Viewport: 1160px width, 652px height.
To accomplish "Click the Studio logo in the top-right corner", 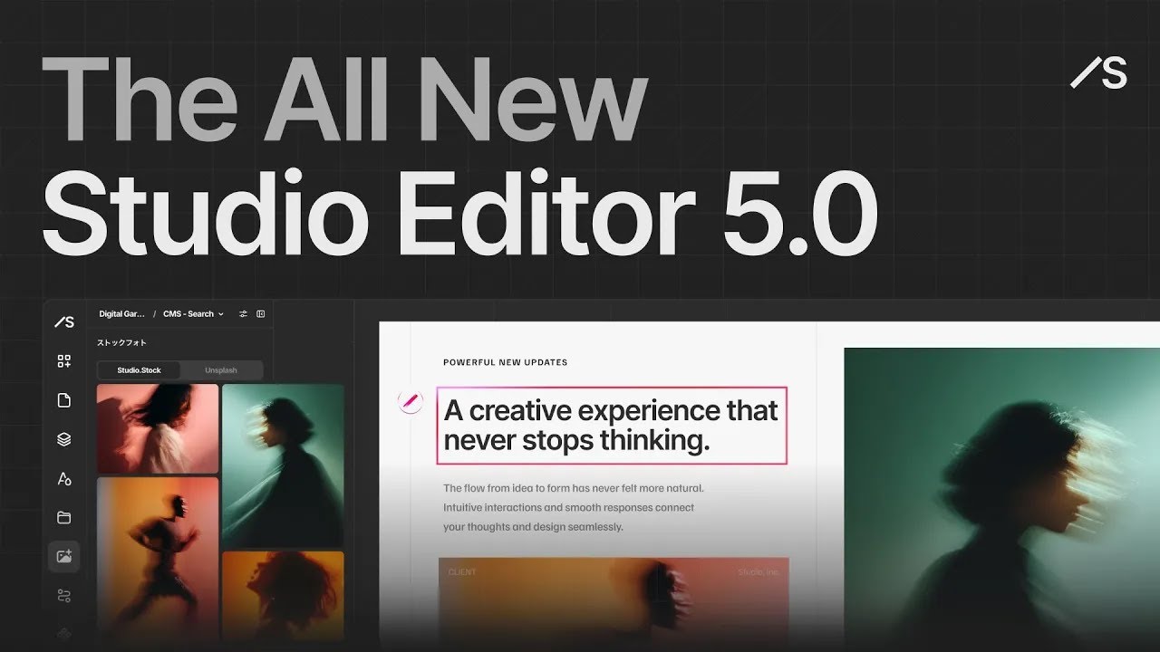I will pos(1098,72).
